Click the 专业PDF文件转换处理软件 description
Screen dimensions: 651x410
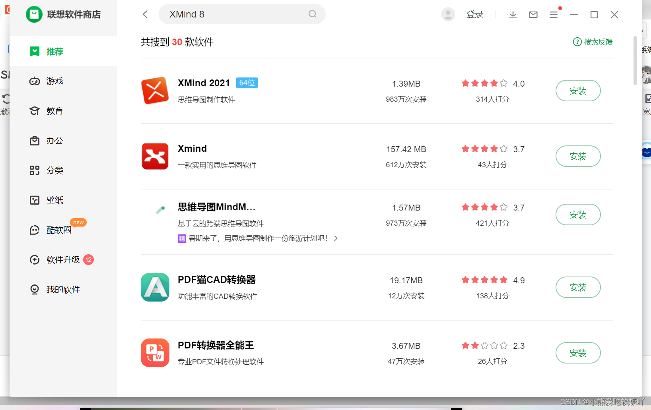point(221,362)
